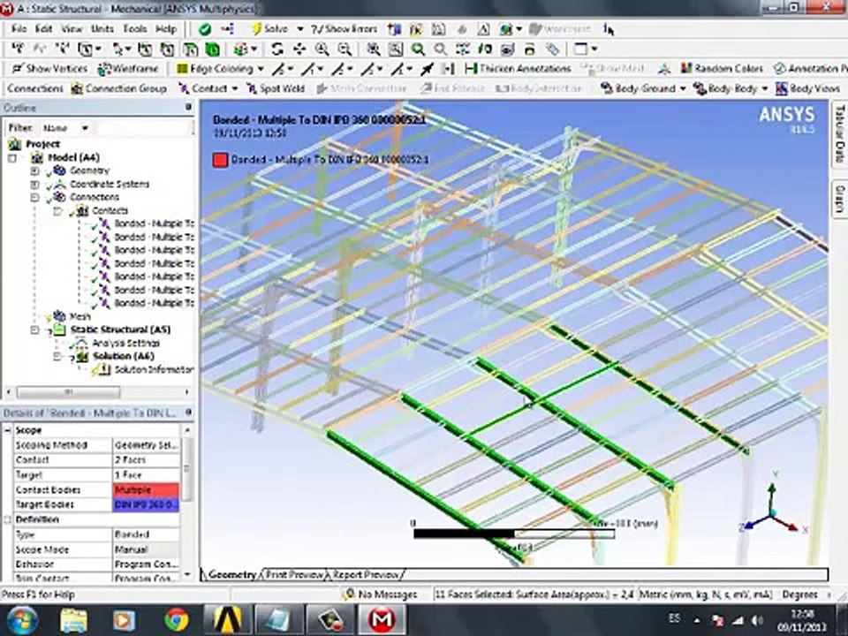Screen dimensions: 848x636
Task: Select the Mesh tree item
Action: [79, 317]
